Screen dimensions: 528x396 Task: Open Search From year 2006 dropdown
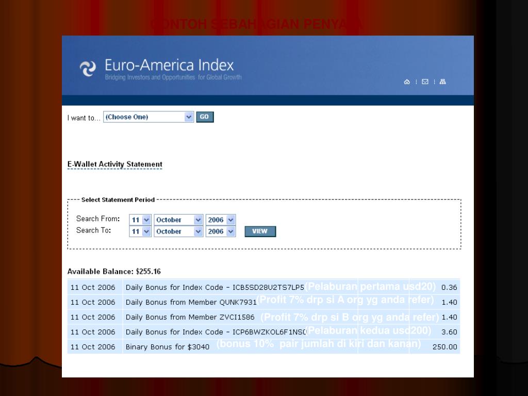pyautogui.click(x=221, y=220)
